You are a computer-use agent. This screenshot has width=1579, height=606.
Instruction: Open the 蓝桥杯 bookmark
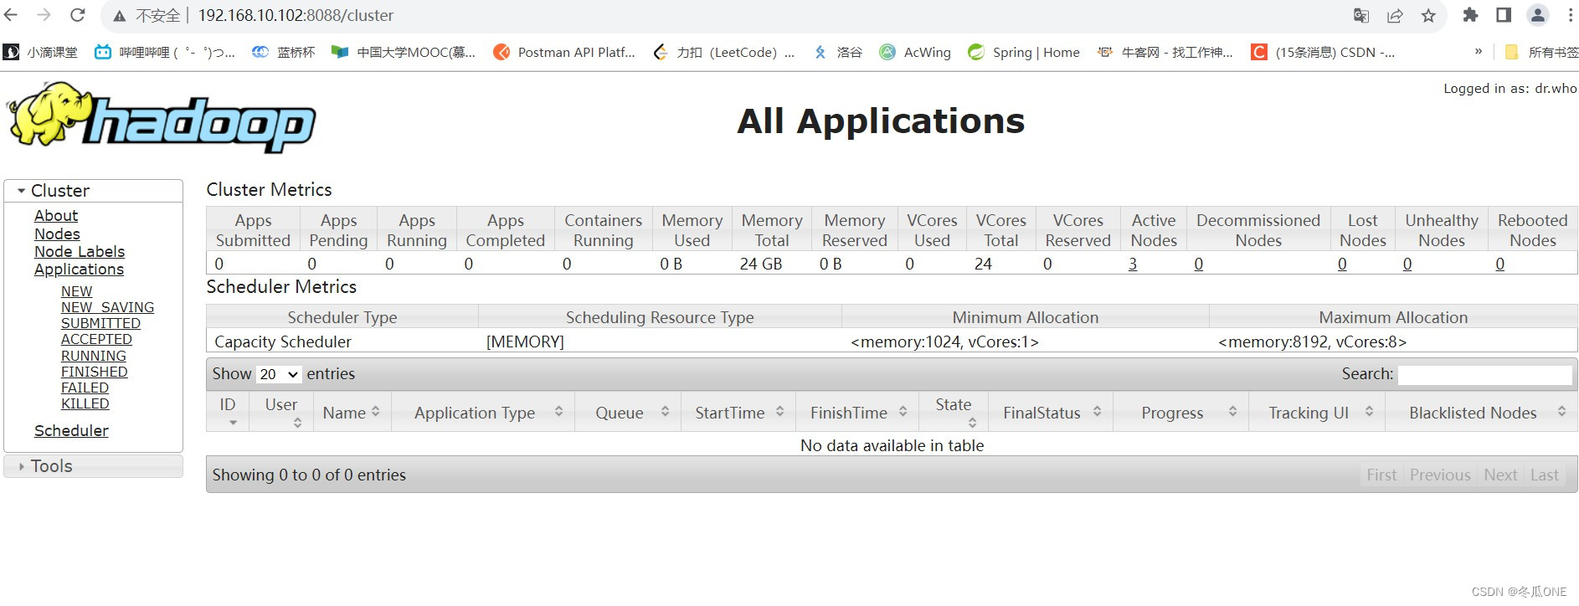(284, 52)
